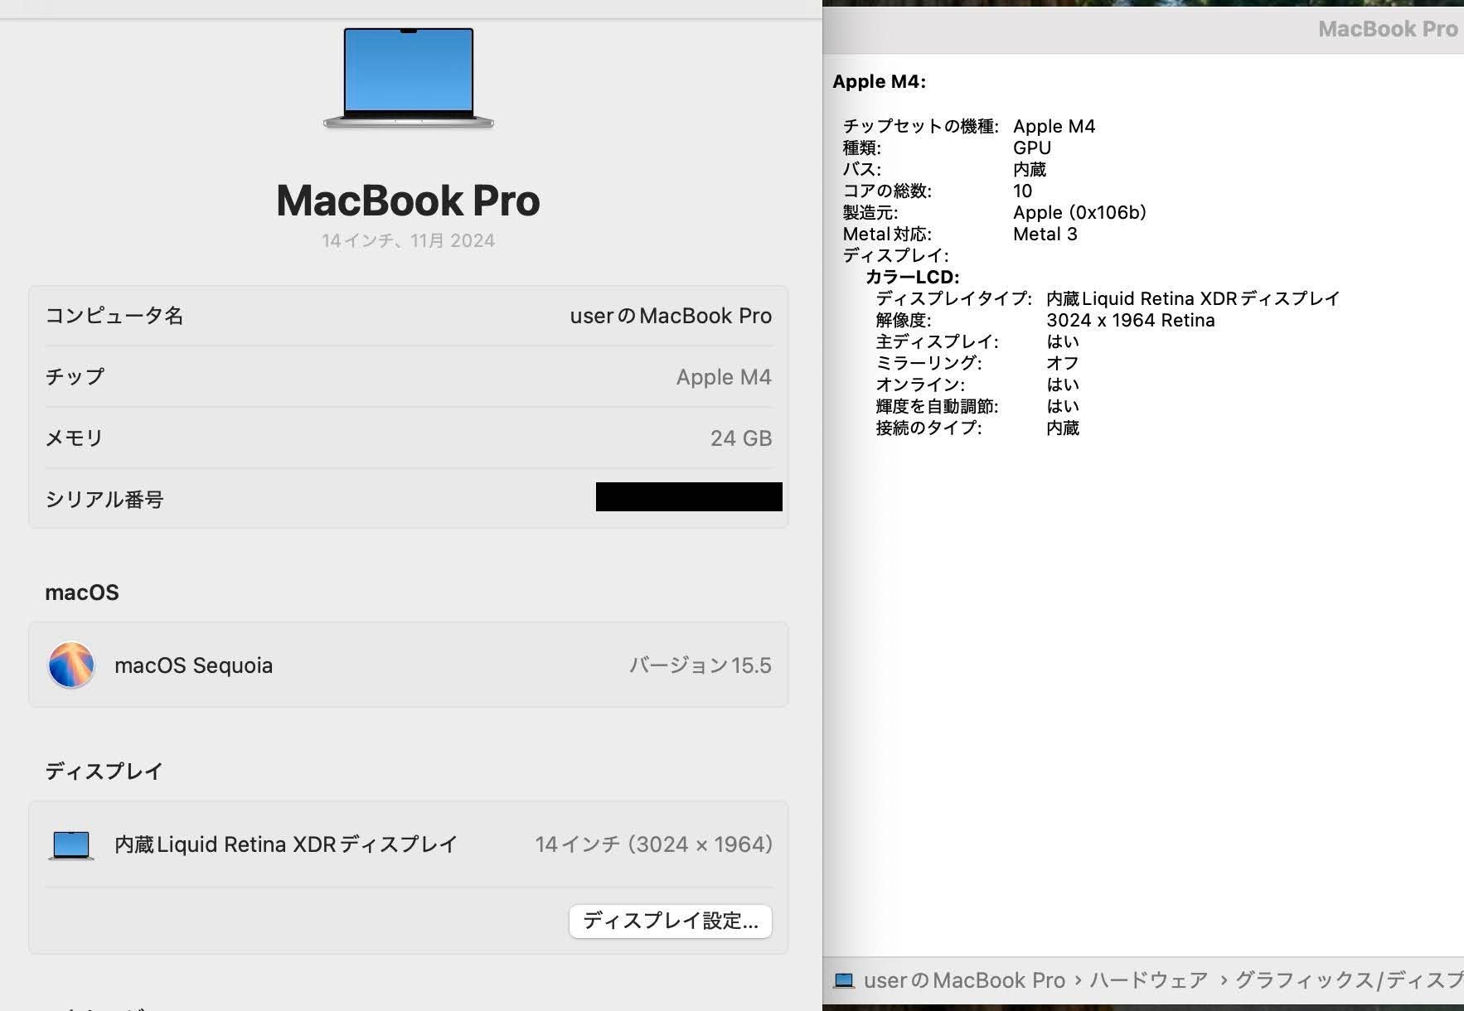Click the Apple M4 chip value
Viewport: 1464px width, 1011px height.
click(x=723, y=377)
